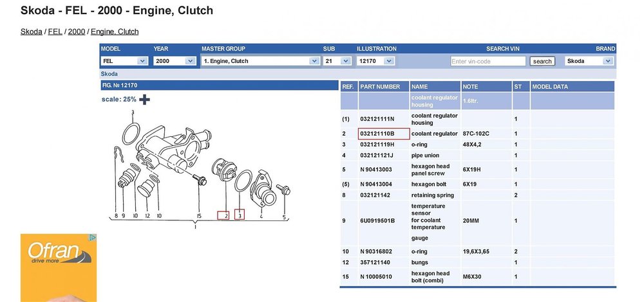Image resolution: width=644 pixels, height=302 pixels.
Task: Click the Skoda link below the filter bar
Action: tap(109, 74)
